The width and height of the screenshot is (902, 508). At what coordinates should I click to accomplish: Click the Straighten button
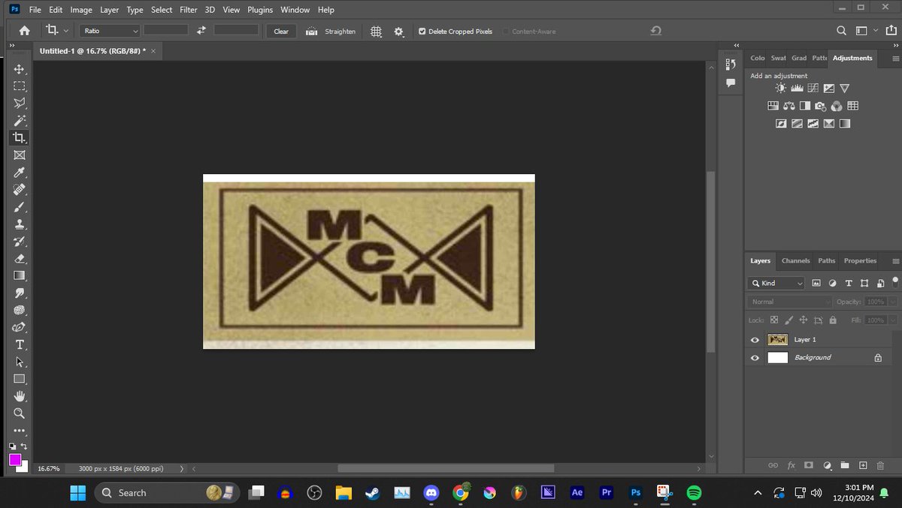tap(331, 32)
